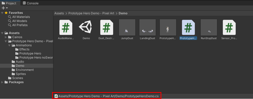This screenshot has width=253, height=99.
Task: Select the Demo folder in tree
Action: pyautogui.click(x=20, y=66)
